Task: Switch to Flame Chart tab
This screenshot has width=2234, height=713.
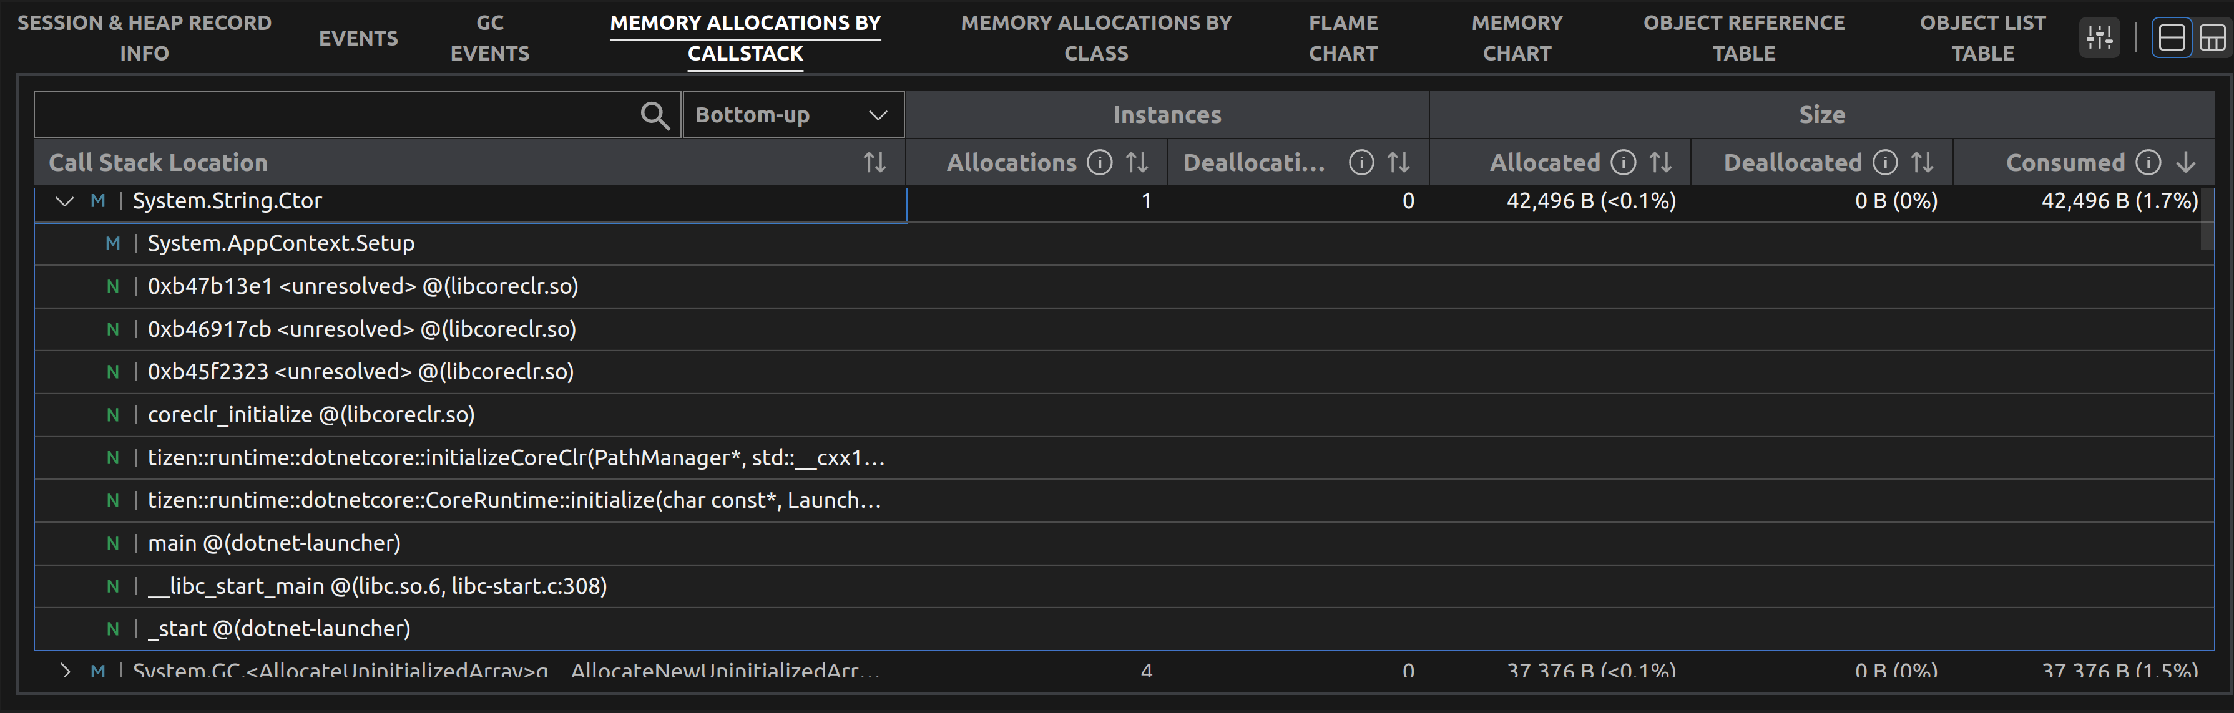Action: [1343, 38]
